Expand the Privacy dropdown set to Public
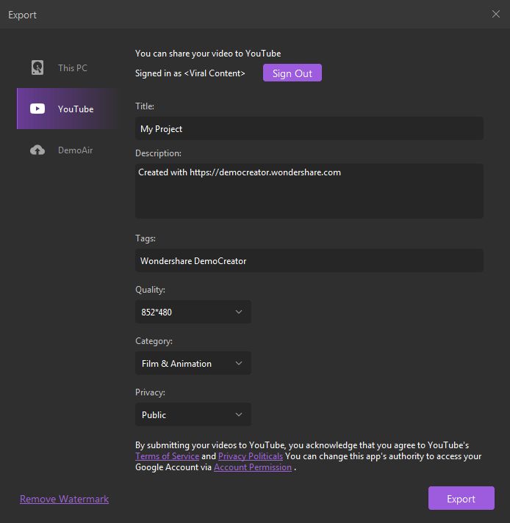 click(x=193, y=414)
